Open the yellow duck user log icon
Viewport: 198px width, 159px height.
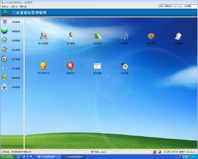point(43,66)
